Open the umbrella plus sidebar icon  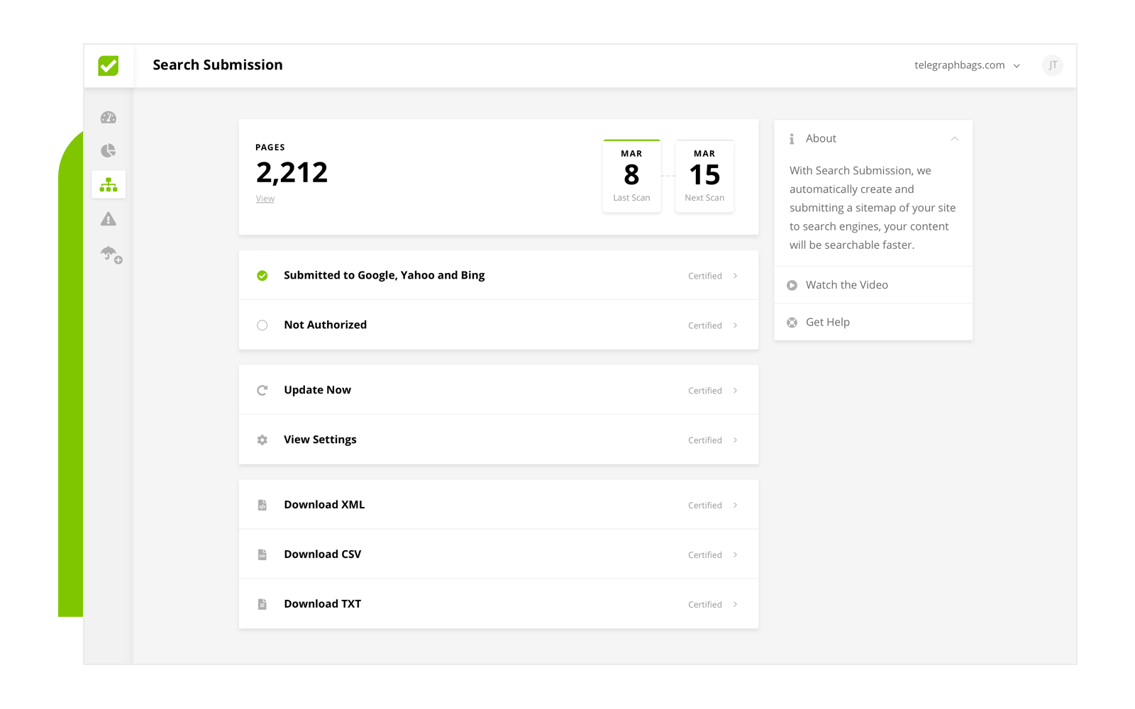tap(111, 254)
